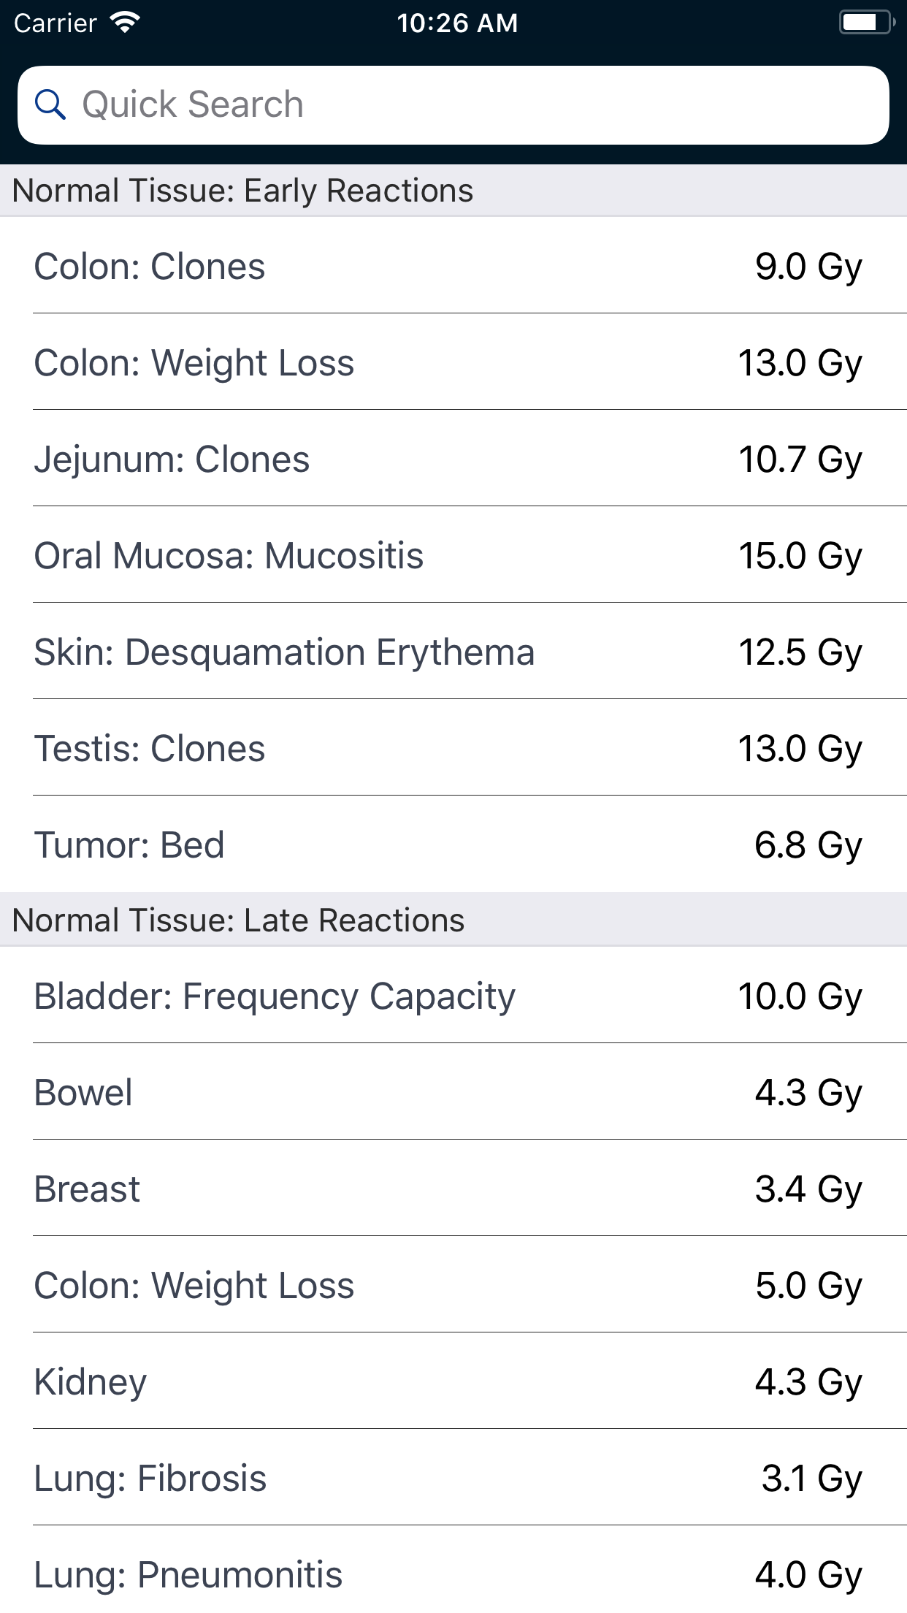Select Colon: Weight Loss 13.0 Gy row
This screenshot has height=1613, width=907.
tap(453, 362)
